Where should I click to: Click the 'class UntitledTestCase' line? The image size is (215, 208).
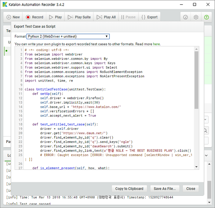coord(65,89)
